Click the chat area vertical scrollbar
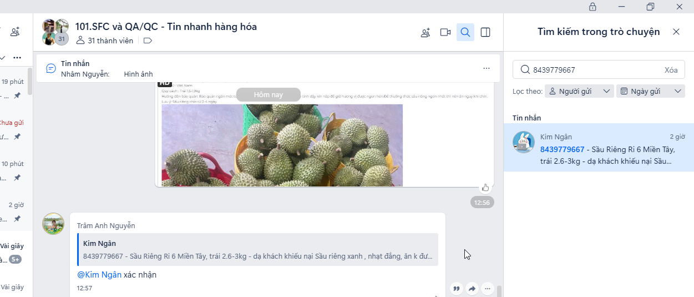The image size is (694, 297). pos(499,291)
